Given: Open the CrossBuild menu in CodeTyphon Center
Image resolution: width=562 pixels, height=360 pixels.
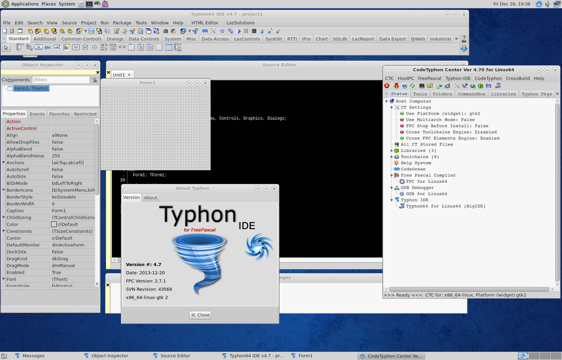Looking at the screenshot, I should point(518,78).
